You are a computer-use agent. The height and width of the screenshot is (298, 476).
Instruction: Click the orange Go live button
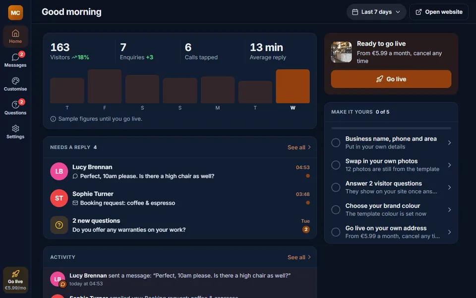pyautogui.click(x=391, y=79)
